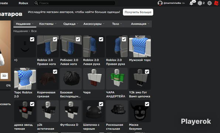Click the Мужской торс item name
This screenshot has width=220, height=133.
click(140, 60)
